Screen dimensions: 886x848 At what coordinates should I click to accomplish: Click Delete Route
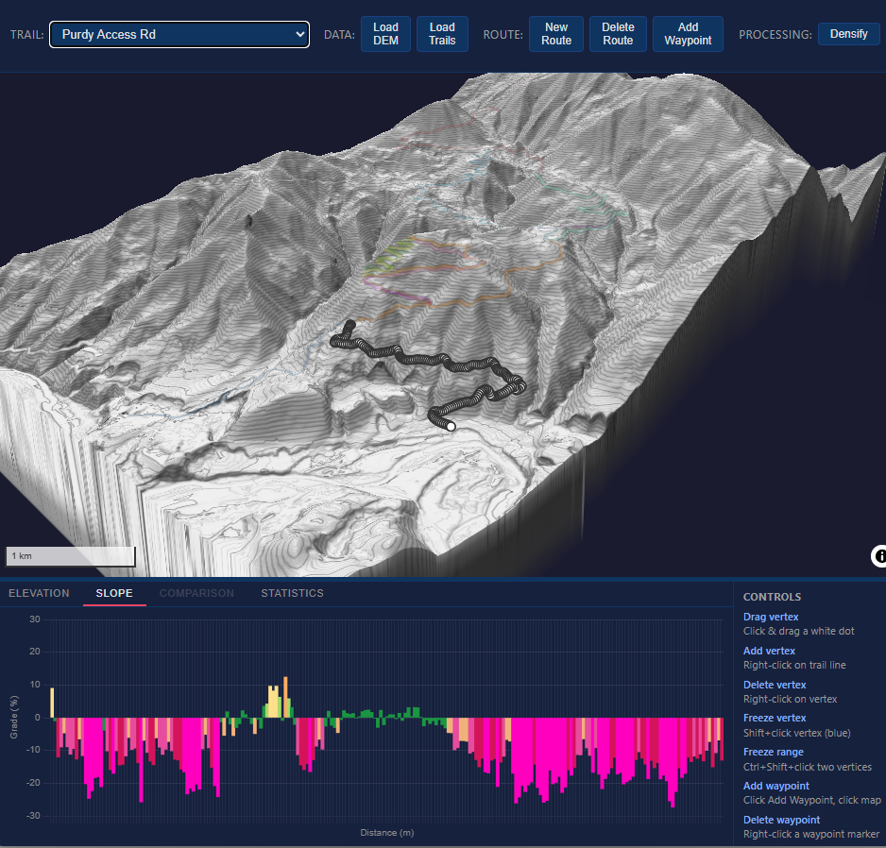coord(618,34)
